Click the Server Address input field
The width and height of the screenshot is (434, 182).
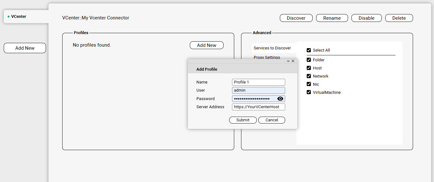258,107
